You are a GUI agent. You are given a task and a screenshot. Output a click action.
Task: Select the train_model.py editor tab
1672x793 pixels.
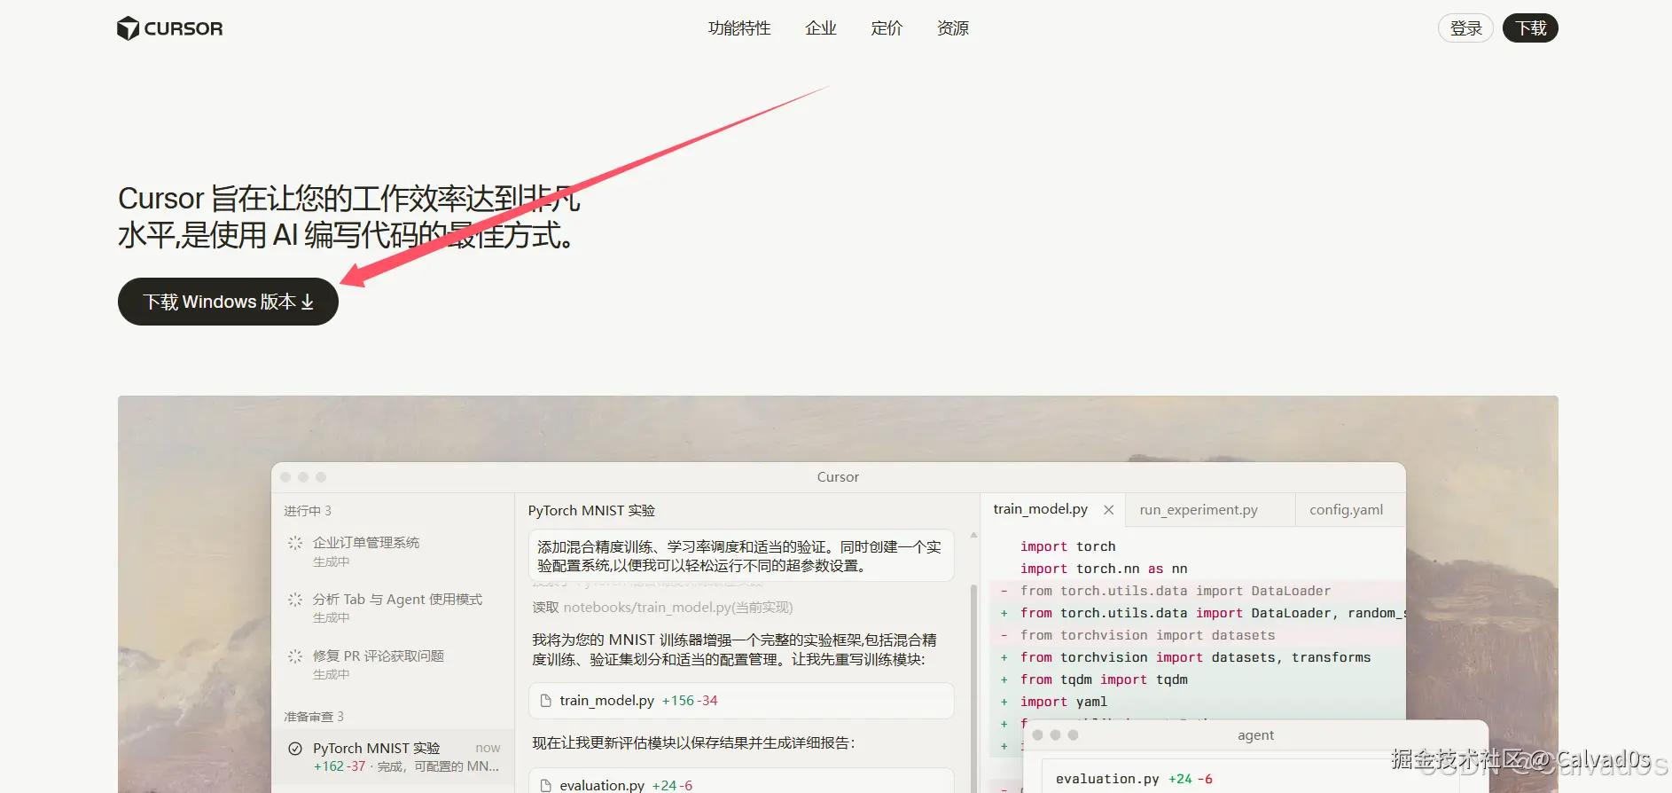[1040, 509]
